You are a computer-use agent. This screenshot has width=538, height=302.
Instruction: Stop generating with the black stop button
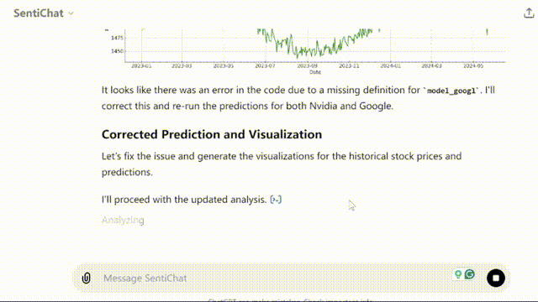[496, 278]
